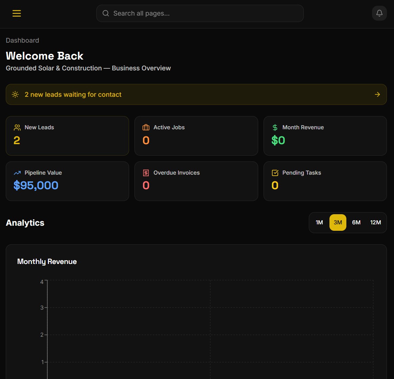The height and width of the screenshot is (379, 394).
Task: Click the Pending Tasks checkbox icon
Action: click(275, 173)
